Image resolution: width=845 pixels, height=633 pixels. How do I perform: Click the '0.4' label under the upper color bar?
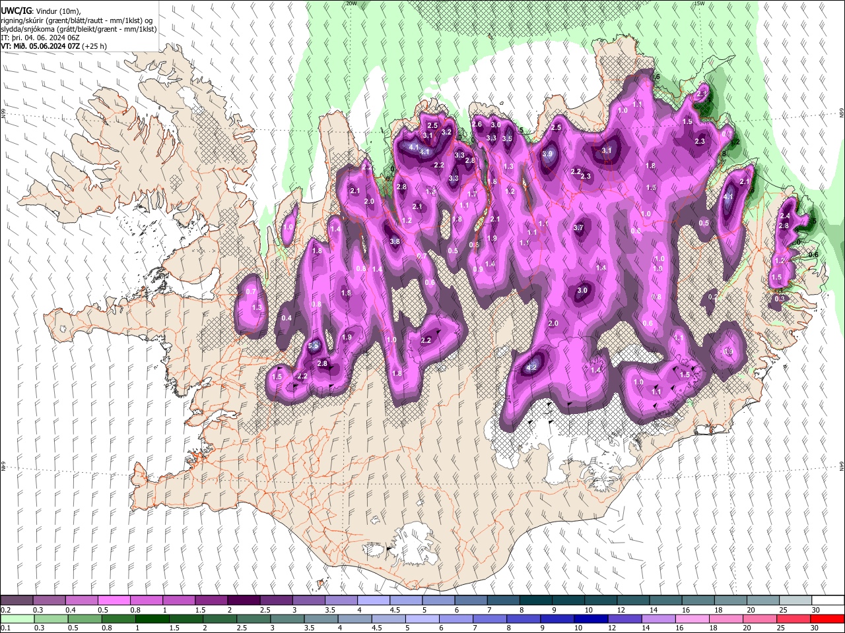[71, 610]
